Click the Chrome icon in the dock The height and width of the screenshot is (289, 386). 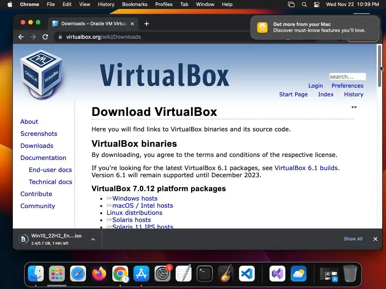point(120,274)
